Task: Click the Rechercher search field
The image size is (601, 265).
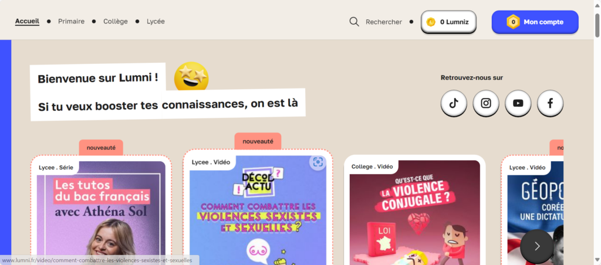Action: [x=384, y=22]
